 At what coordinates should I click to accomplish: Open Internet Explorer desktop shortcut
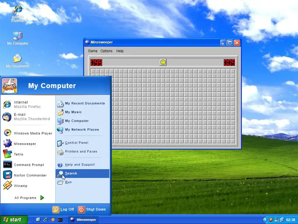point(18,14)
